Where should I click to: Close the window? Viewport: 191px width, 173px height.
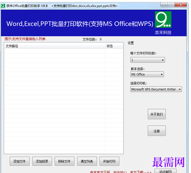tap(181, 5)
